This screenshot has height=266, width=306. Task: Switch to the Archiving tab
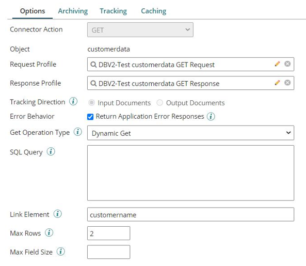point(73,11)
